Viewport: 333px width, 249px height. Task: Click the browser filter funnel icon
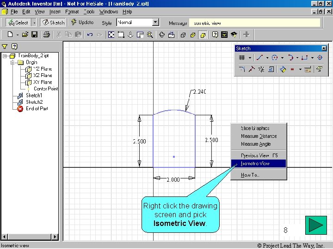5,47
